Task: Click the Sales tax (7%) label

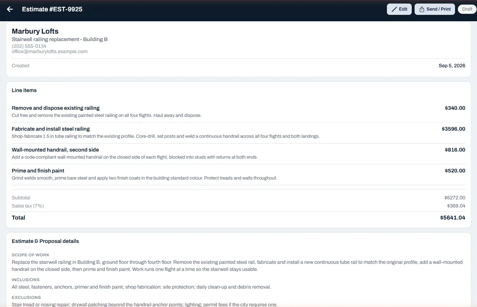Action: (x=28, y=206)
